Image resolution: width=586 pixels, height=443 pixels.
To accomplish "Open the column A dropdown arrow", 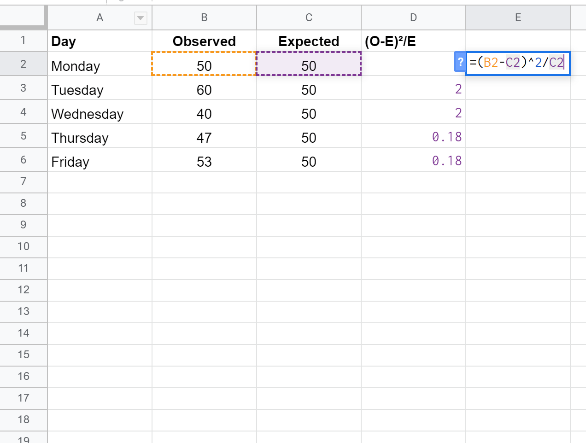I will coord(140,18).
